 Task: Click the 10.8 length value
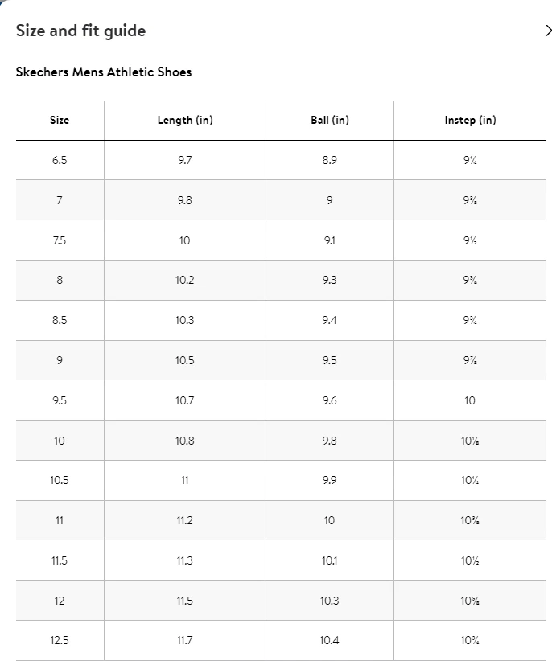(185, 441)
